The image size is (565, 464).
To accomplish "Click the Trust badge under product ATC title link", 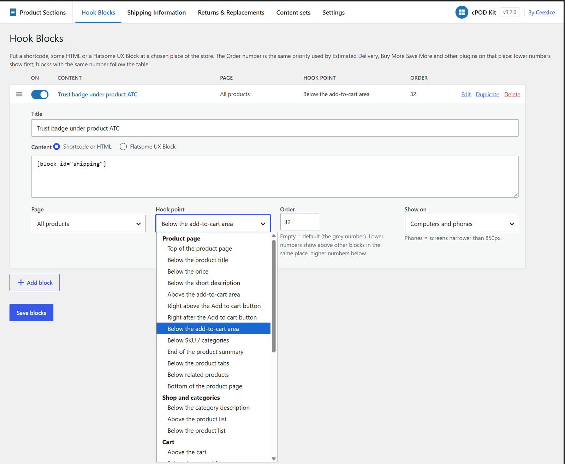I will pyautogui.click(x=97, y=94).
